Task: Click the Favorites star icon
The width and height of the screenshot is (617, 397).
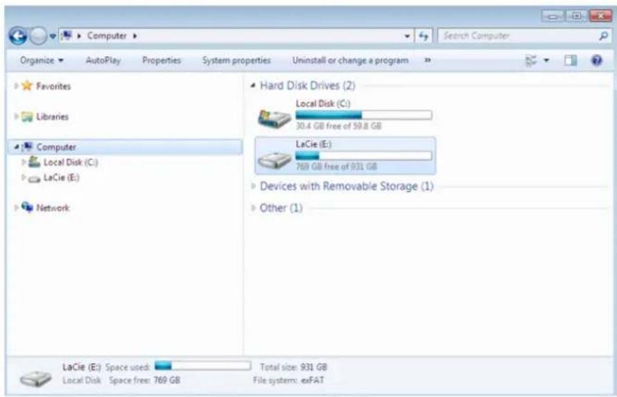Action: (27, 85)
